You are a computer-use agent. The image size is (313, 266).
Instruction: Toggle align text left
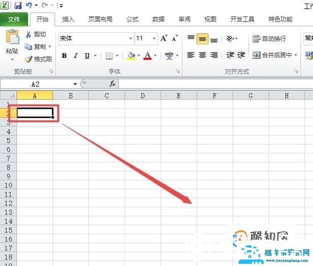pos(191,55)
